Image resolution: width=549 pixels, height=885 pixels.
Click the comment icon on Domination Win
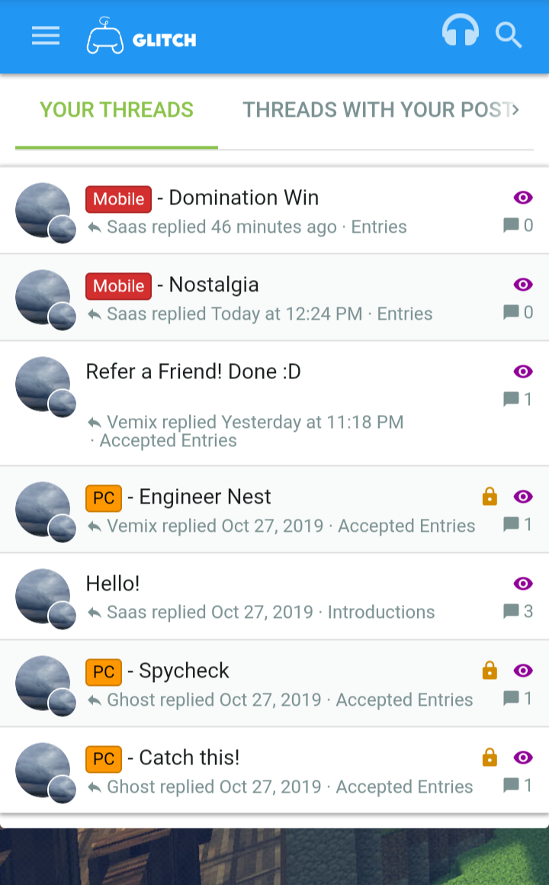coord(512,225)
